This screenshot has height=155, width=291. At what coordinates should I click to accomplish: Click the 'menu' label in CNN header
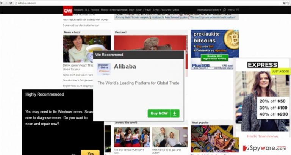[231, 10]
